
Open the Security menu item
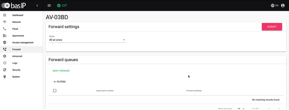click(x=16, y=70)
